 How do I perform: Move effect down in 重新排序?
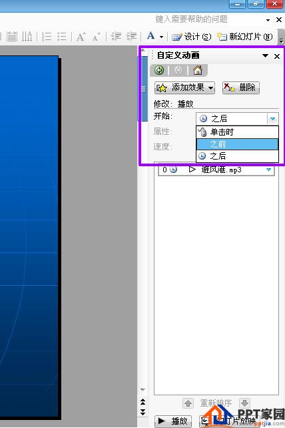pos(244,403)
